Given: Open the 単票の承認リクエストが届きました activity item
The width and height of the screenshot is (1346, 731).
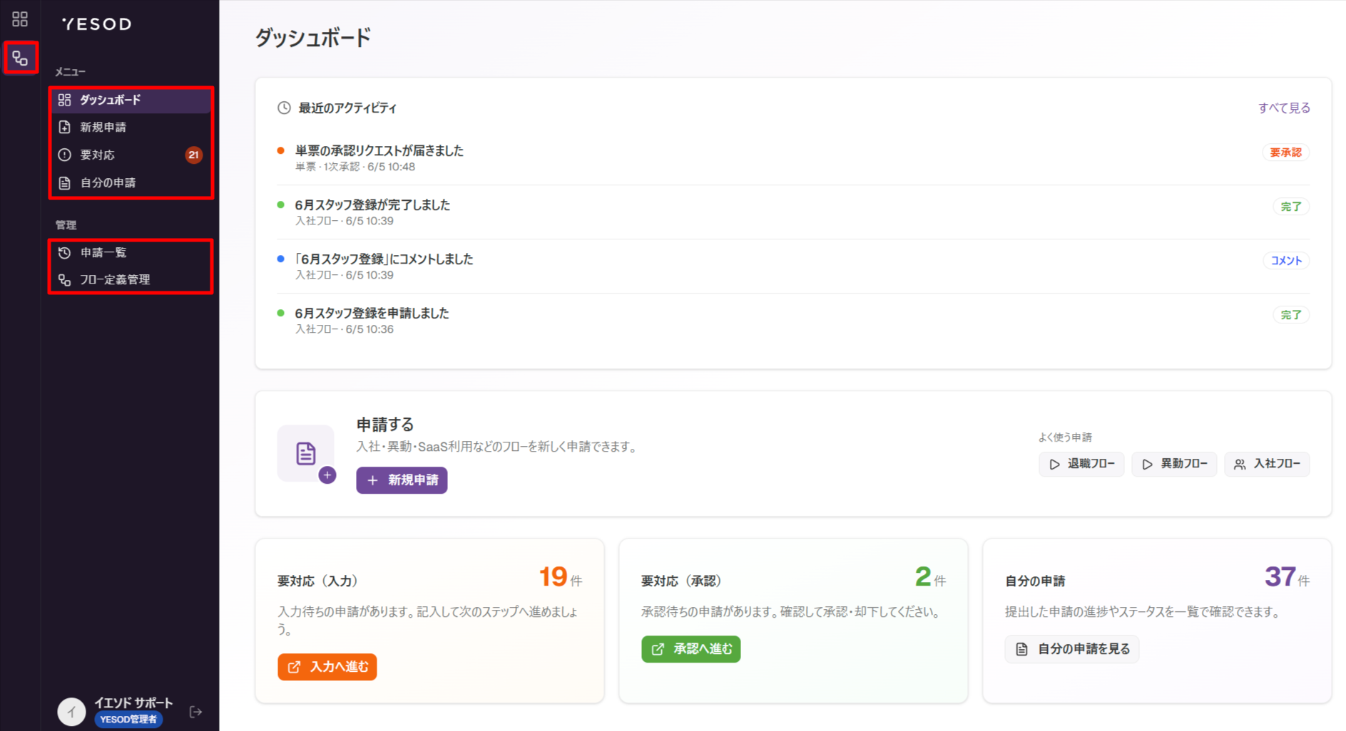Looking at the screenshot, I should (x=793, y=158).
